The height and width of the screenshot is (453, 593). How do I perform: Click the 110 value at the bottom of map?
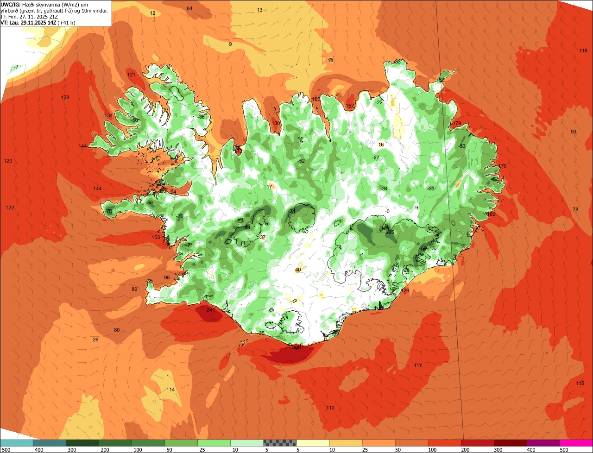click(x=330, y=408)
